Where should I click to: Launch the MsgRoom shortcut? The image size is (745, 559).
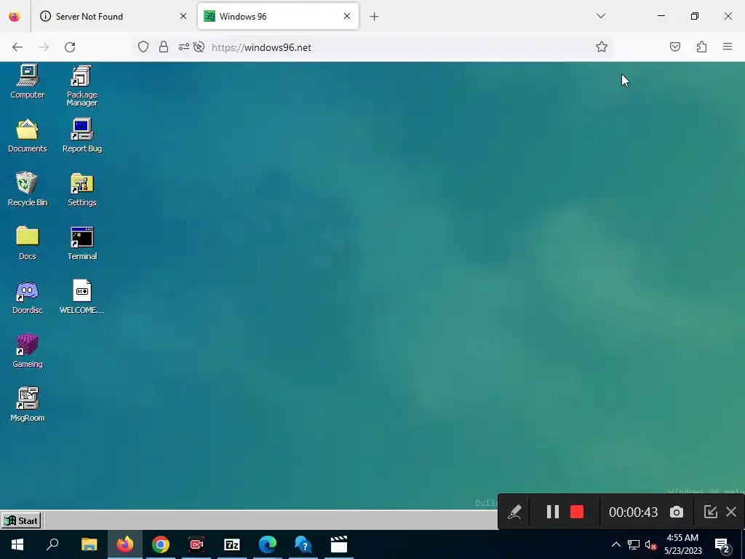coord(27,405)
